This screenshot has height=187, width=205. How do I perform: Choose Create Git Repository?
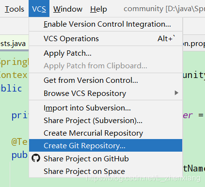(106, 145)
